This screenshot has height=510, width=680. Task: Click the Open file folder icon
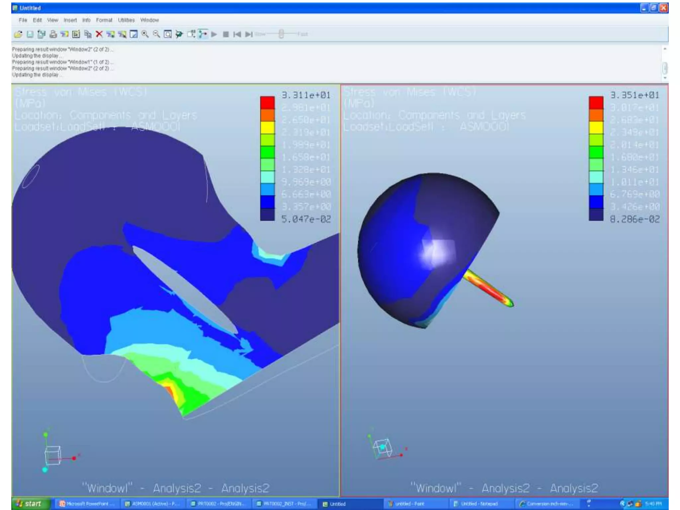click(18, 34)
